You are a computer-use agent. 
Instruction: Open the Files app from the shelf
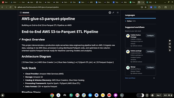(90, 95)
